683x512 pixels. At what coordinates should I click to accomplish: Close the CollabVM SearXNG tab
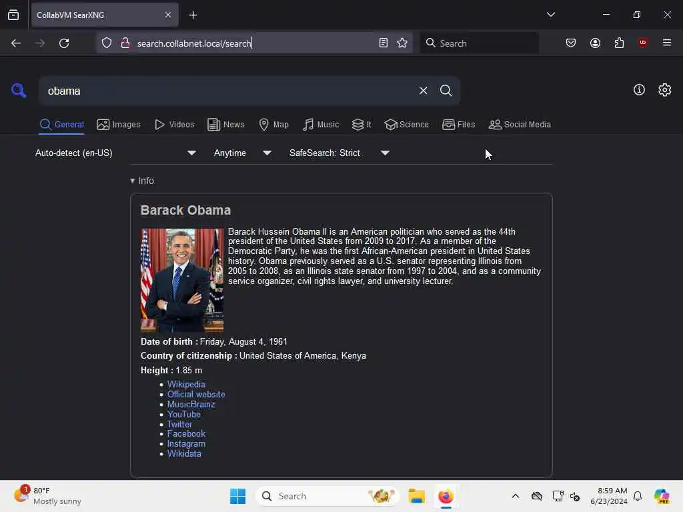coord(168,15)
